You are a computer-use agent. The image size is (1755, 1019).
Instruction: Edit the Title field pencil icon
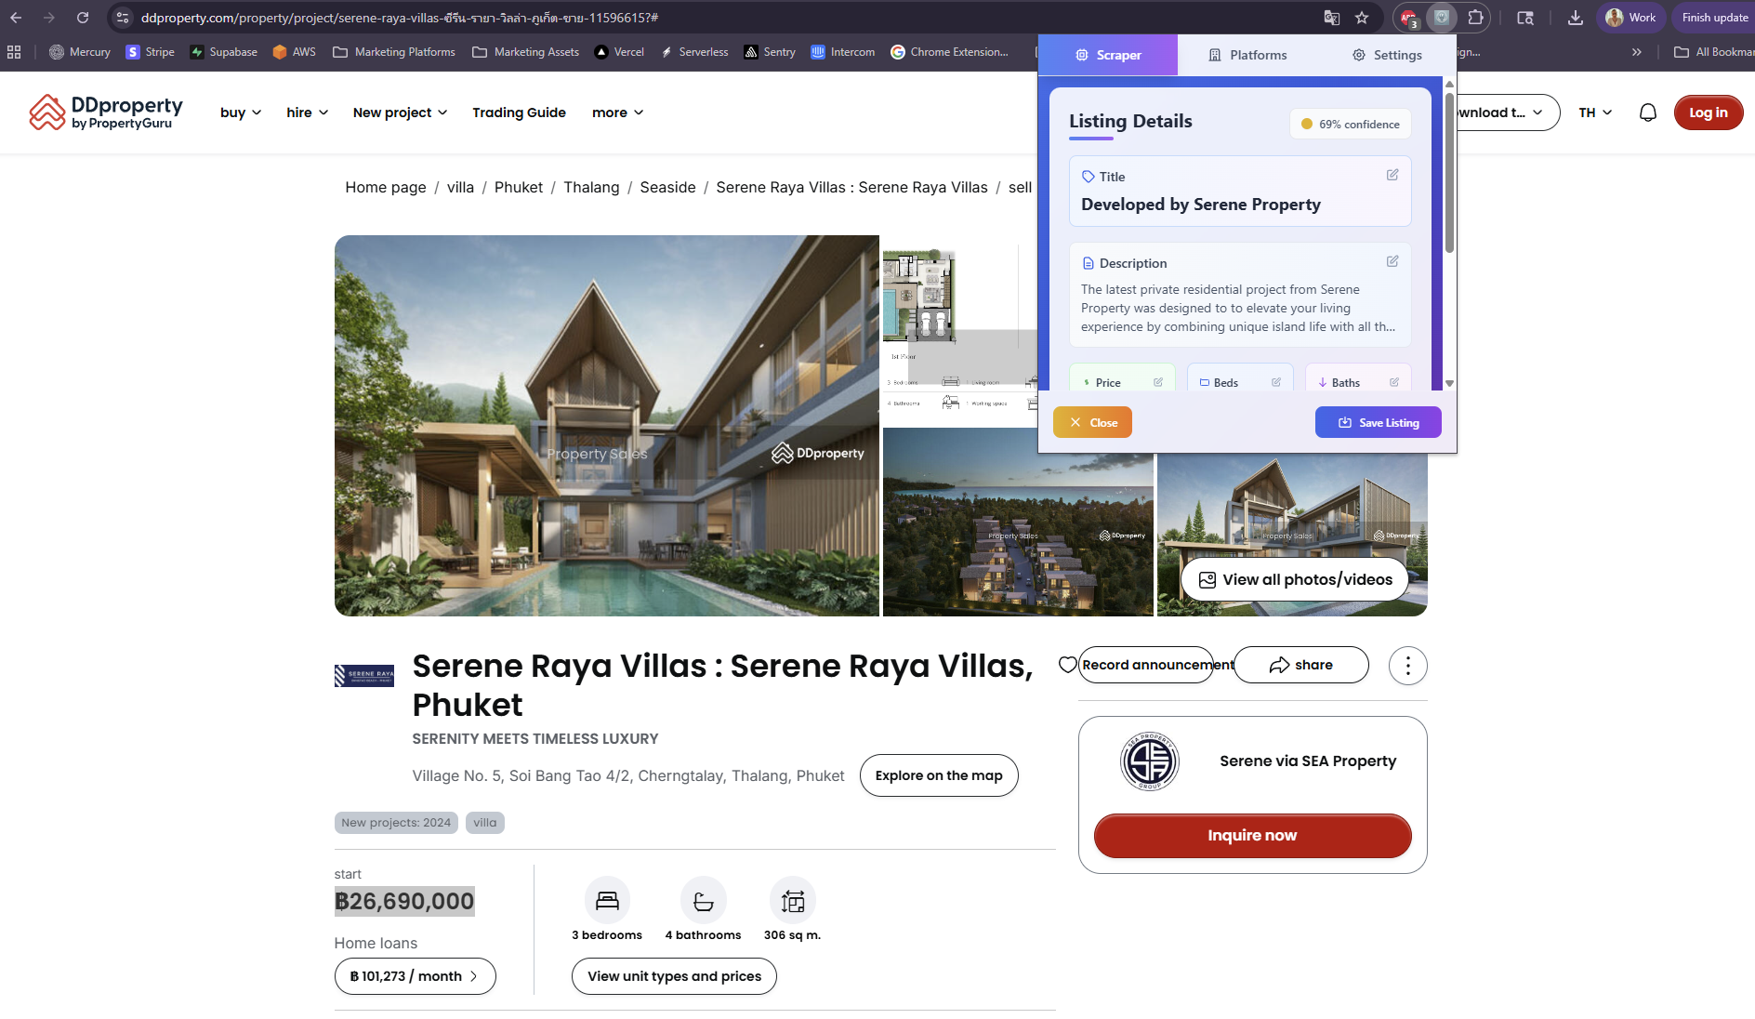[1392, 175]
